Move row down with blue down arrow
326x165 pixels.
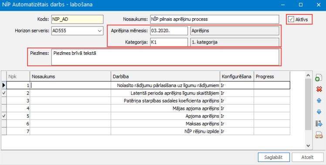pos(319,112)
